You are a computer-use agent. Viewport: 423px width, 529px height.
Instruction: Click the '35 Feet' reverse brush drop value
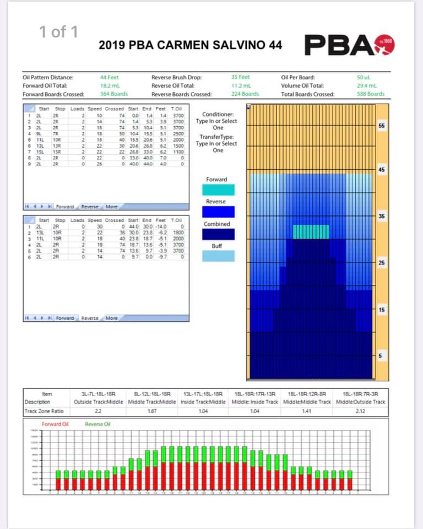[x=241, y=77]
